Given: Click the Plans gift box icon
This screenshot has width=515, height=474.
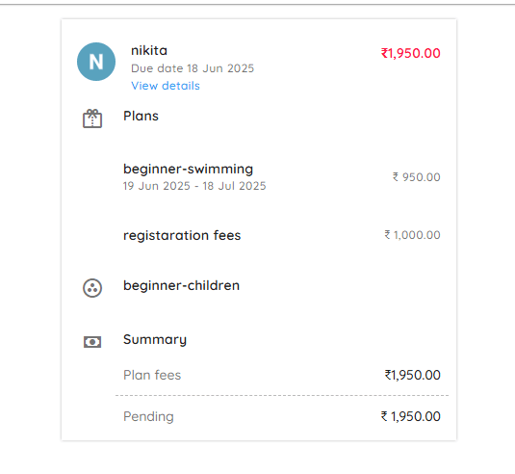Looking at the screenshot, I should coord(92,118).
